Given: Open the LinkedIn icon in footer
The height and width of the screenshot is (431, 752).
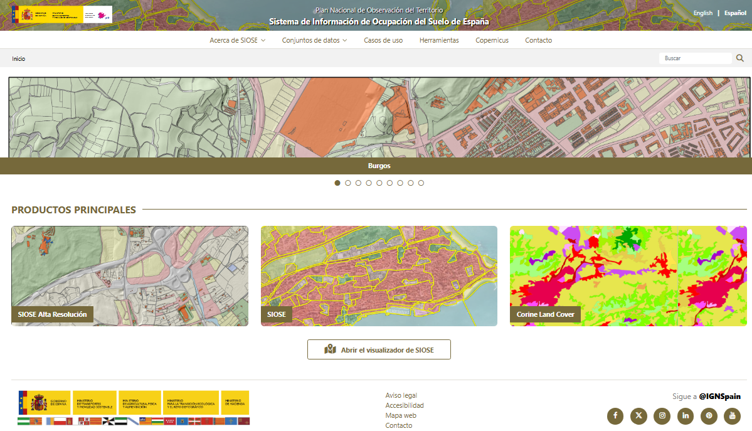Looking at the screenshot, I should pos(686,415).
